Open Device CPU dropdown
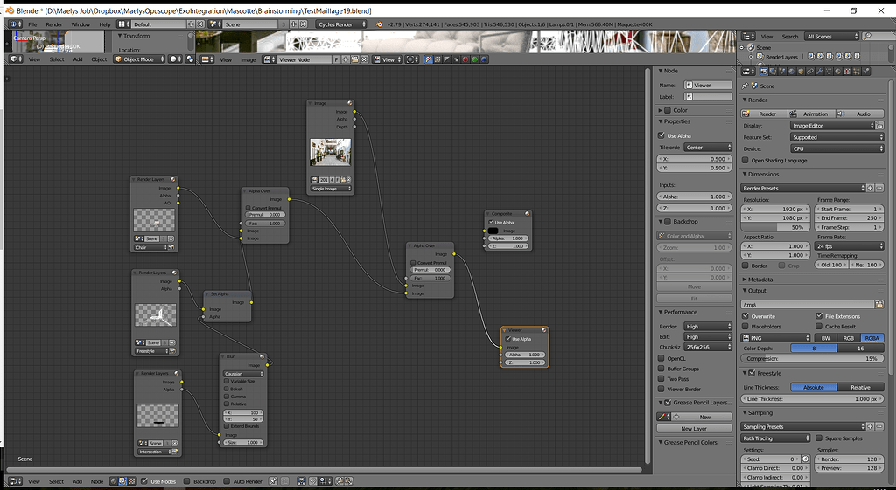The height and width of the screenshot is (490, 896). 837,148
